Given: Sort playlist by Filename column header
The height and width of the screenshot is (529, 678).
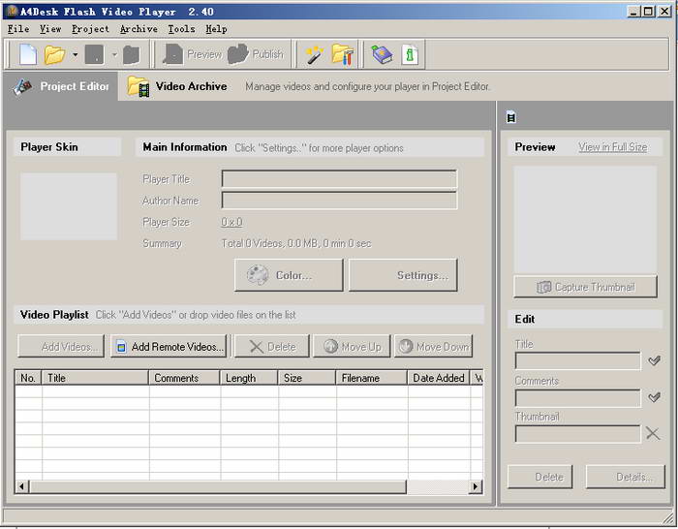Looking at the screenshot, I should pos(372,378).
